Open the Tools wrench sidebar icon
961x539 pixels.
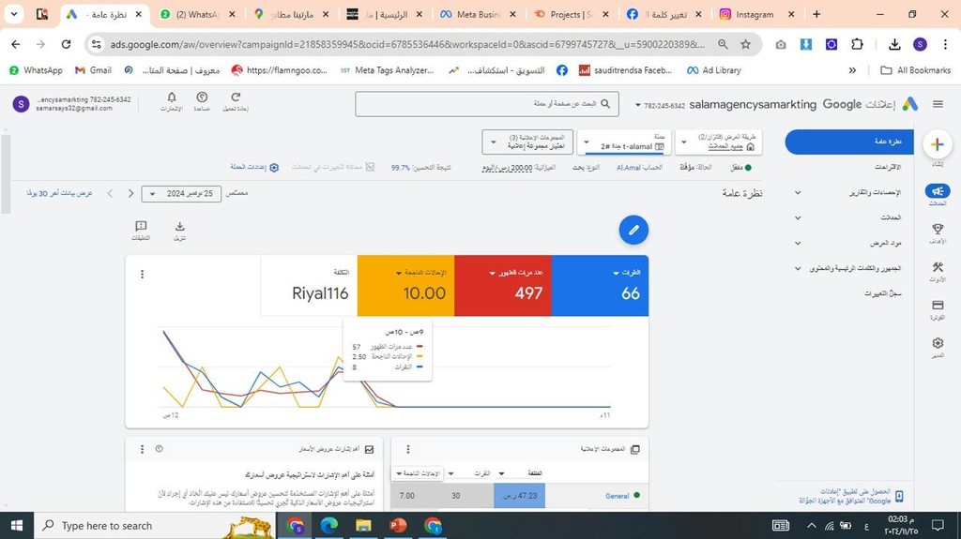click(938, 268)
